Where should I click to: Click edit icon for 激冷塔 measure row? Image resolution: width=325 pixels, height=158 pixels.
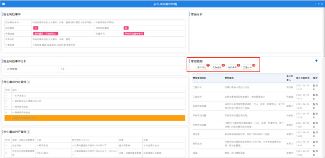click(x=317, y=132)
